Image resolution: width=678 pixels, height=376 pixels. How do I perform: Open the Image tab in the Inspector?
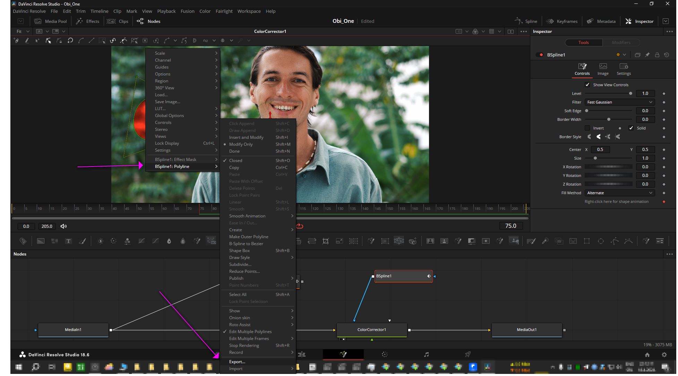(603, 69)
